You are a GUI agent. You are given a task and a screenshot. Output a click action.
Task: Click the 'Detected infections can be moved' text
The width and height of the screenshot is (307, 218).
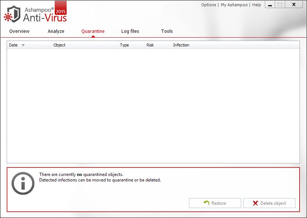[x=100, y=180]
